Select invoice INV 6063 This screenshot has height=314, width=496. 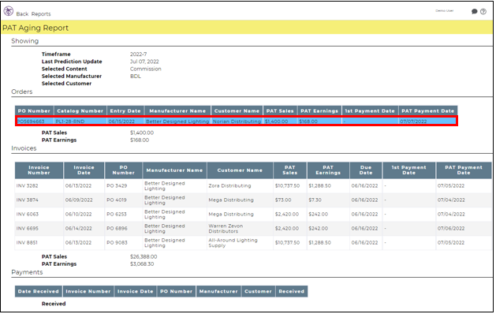coord(27,215)
